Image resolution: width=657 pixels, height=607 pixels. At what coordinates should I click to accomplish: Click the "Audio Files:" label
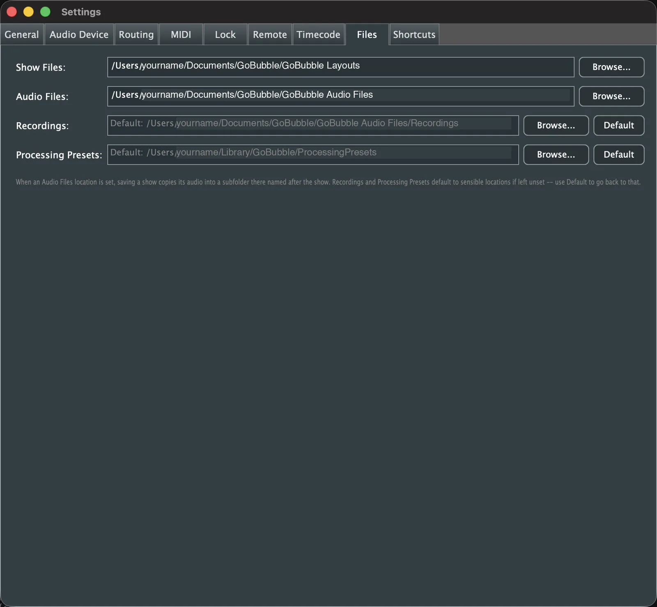42,96
